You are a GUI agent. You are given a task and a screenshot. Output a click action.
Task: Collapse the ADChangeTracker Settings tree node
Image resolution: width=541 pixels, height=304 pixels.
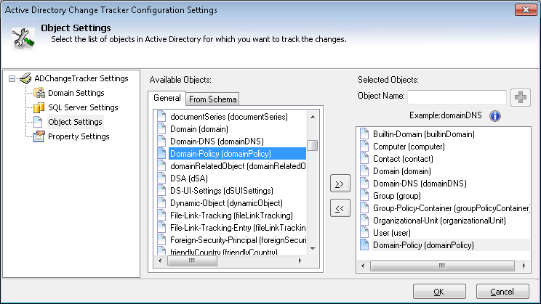pyautogui.click(x=12, y=79)
